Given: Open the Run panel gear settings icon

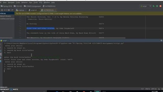Looking at the screenshot, I should [x=161, y=40].
